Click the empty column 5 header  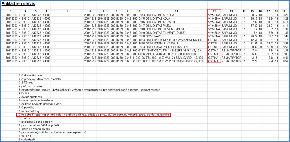click(x=67, y=11)
